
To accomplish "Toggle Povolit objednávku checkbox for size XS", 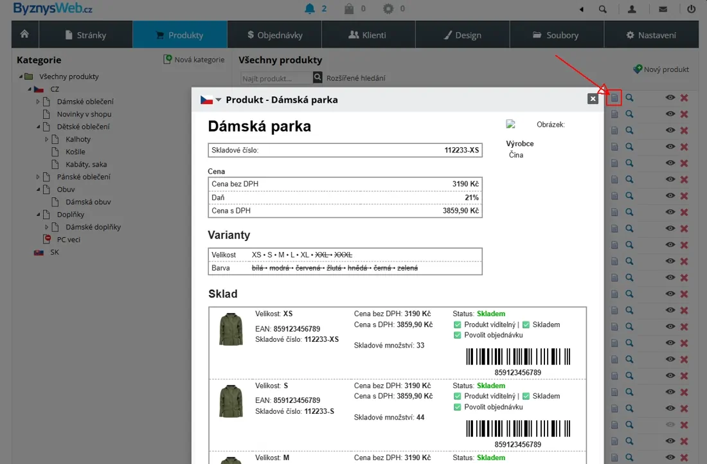I will tap(457, 335).
